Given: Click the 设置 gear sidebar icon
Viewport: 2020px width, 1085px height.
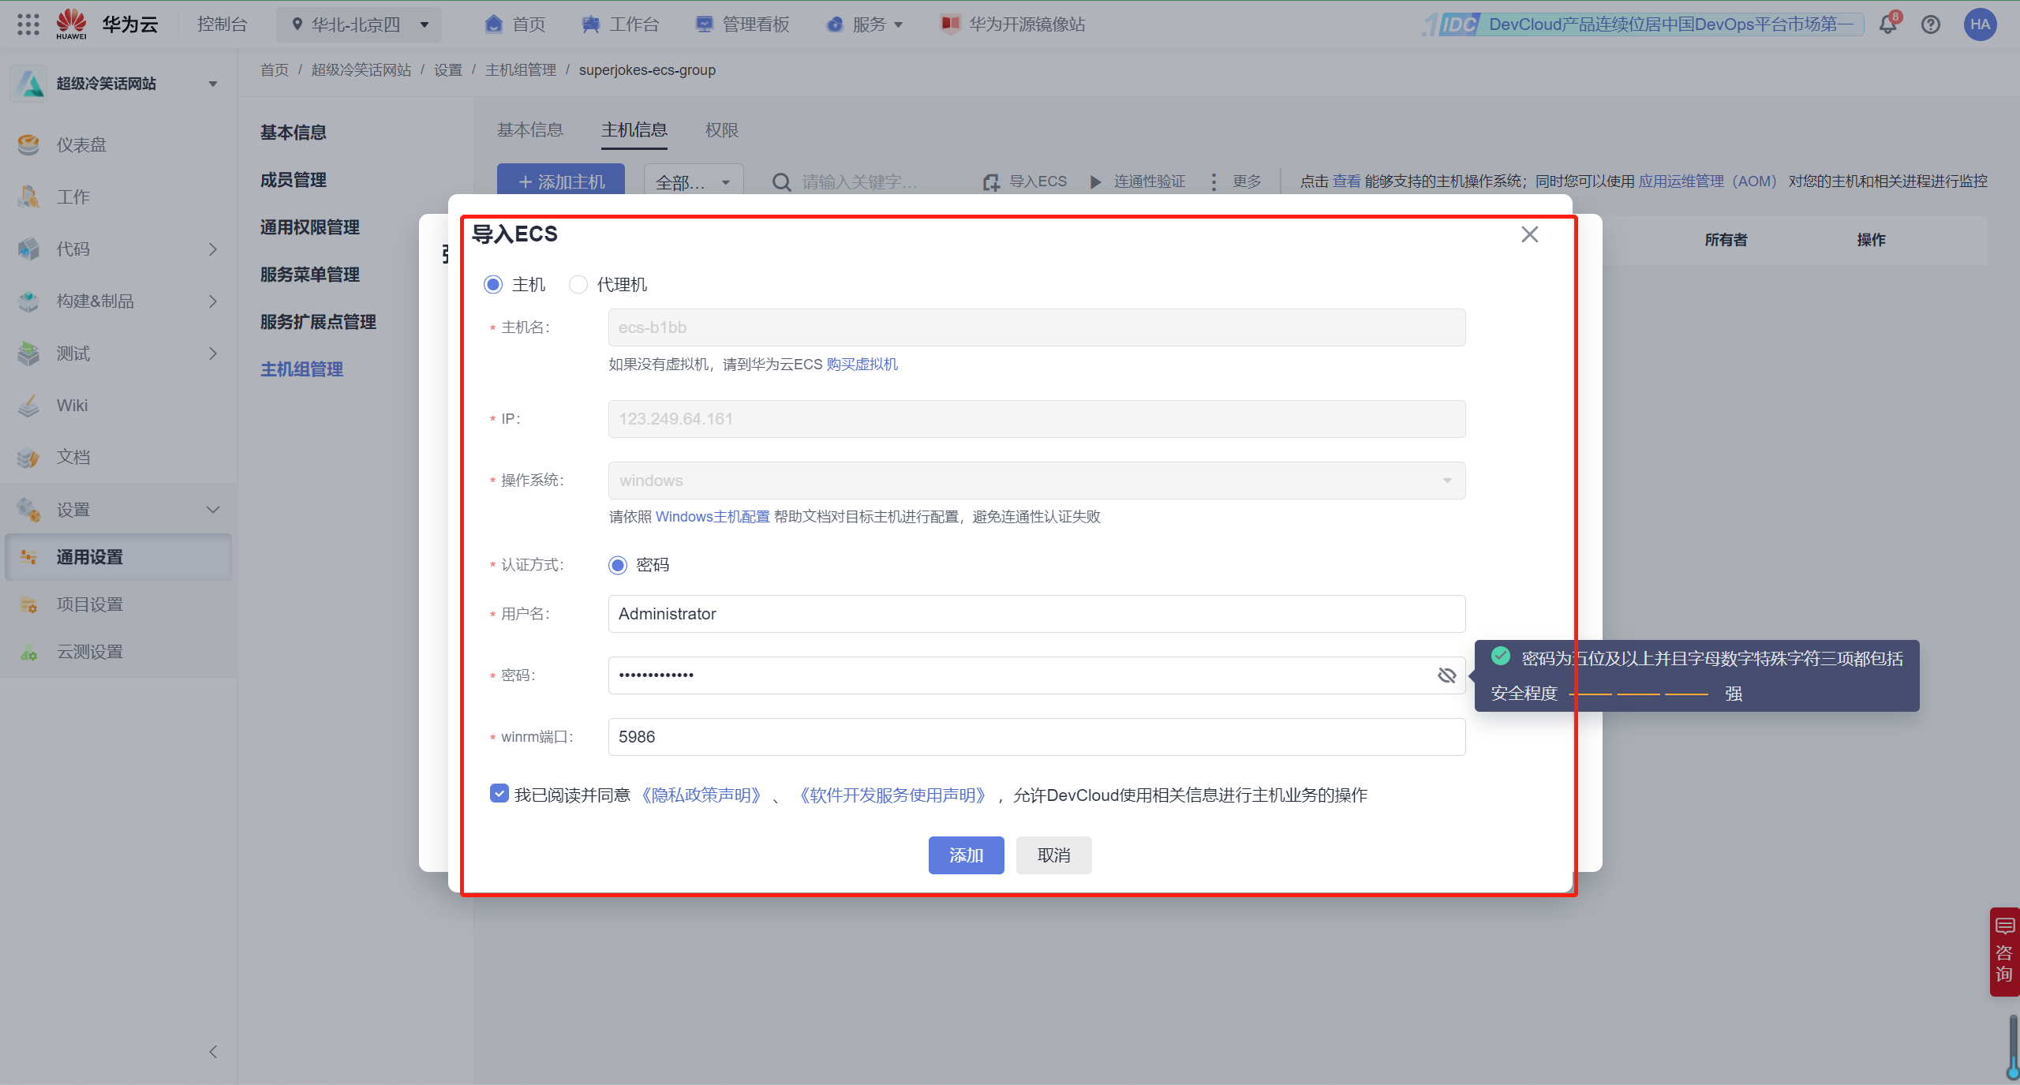Looking at the screenshot, I should tap(28, 510).
